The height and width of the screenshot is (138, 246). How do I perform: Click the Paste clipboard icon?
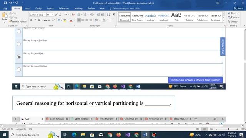(5, 15)
